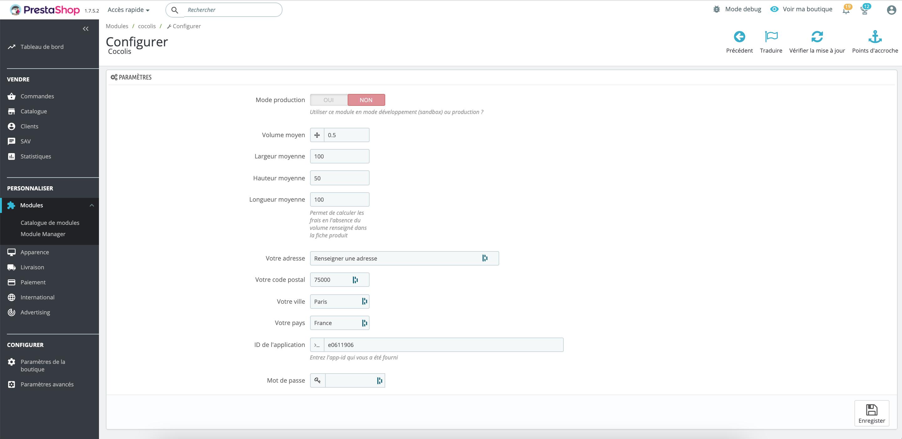Viewport: 902px width, 439px height.
Task: Set Mode production to OUI
Action: coord(329,100)
